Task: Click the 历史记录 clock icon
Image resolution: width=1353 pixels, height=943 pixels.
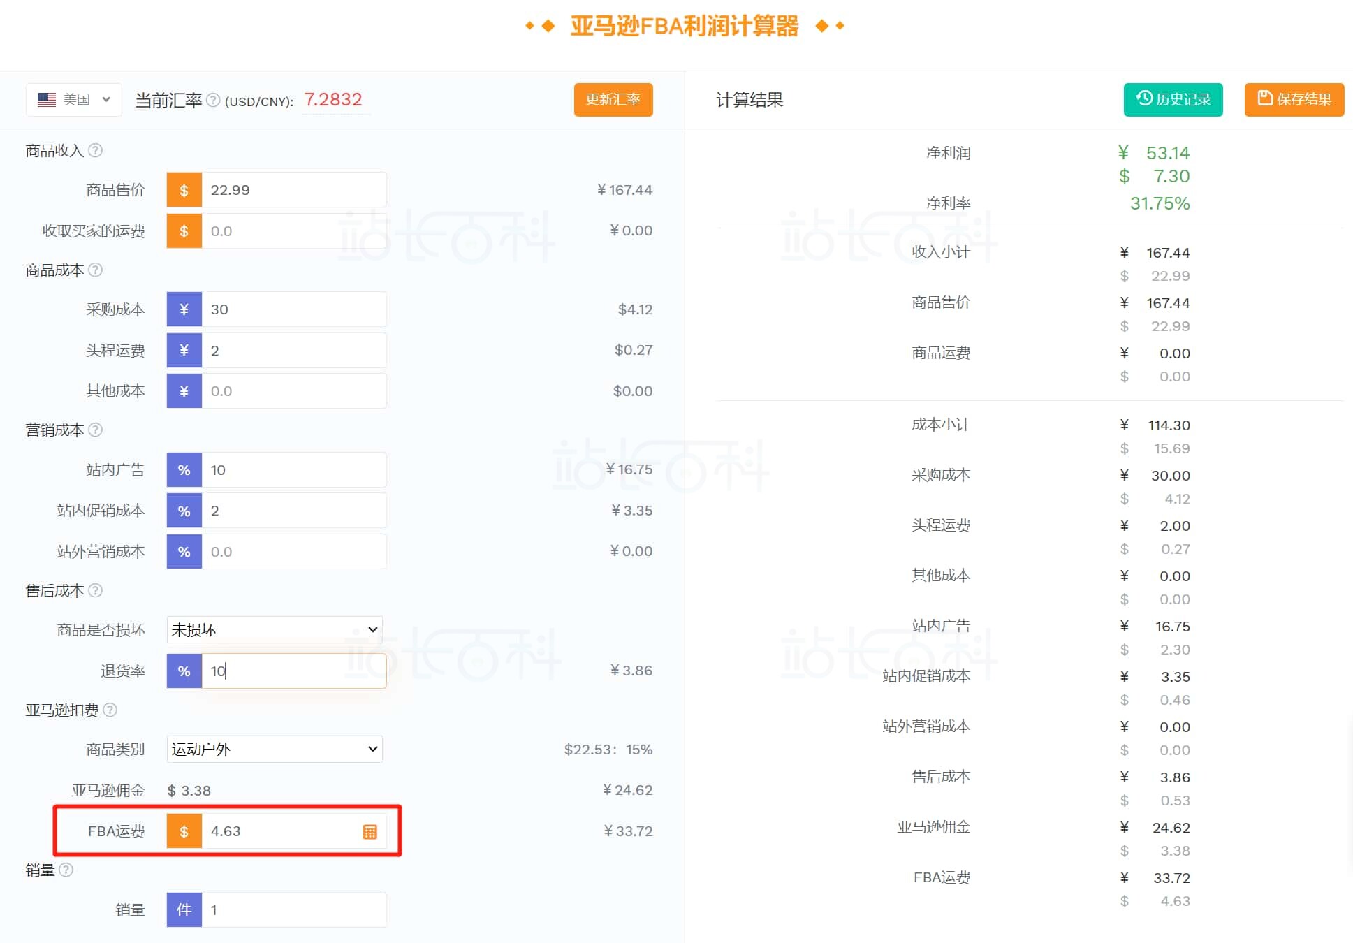Action: coord(1143,99)
